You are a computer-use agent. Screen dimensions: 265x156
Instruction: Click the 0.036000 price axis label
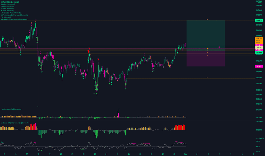(x=259, y=61)
